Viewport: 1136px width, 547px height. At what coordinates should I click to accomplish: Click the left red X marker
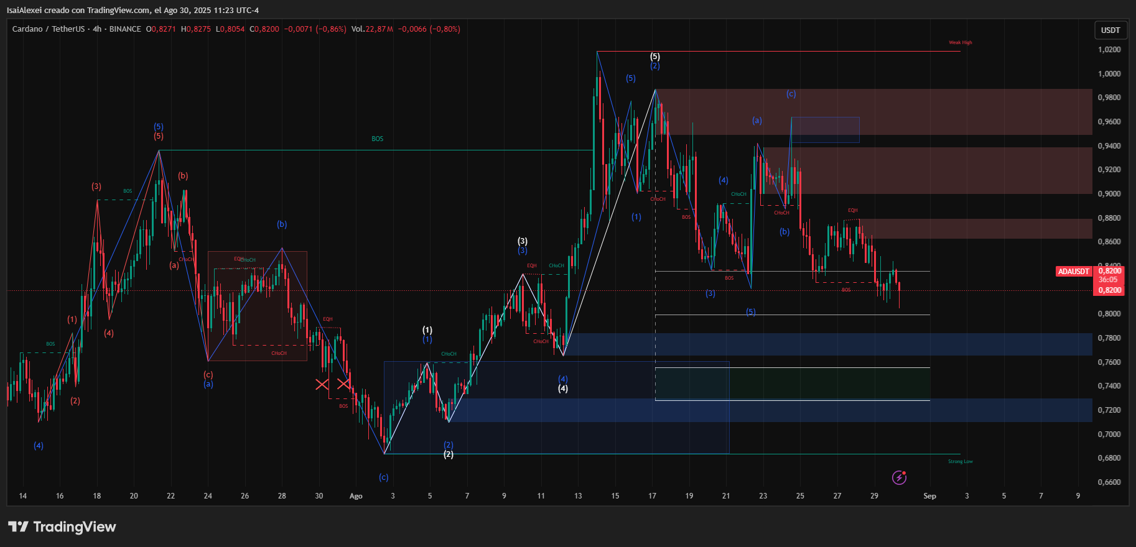coord(322,384)
